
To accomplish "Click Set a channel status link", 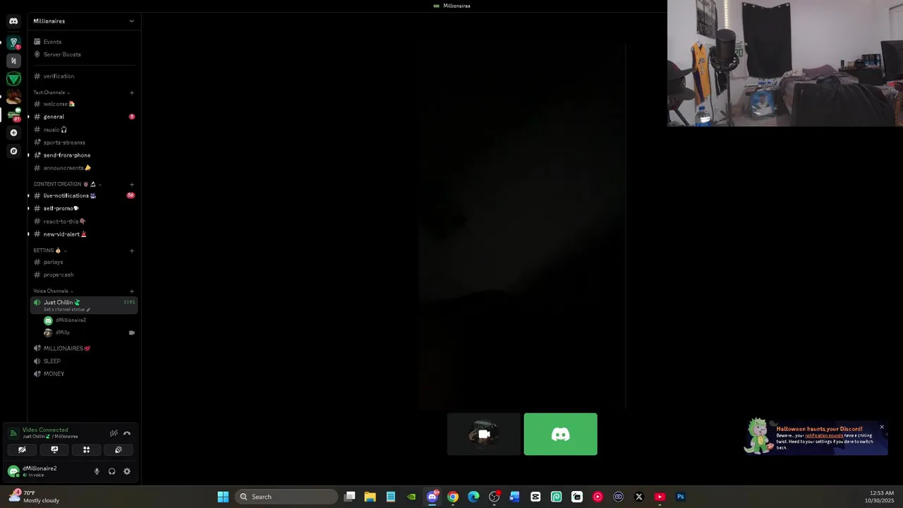I will (66, 310).
